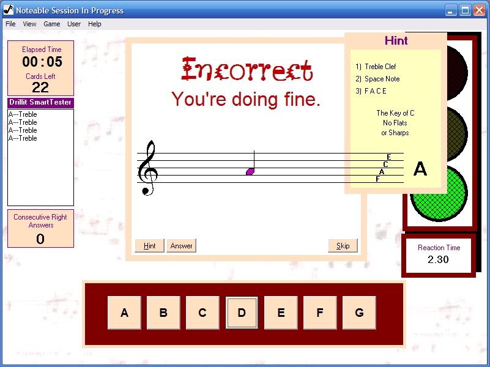Click the '2) Space Note' hint line
Screen dimensions: 490x367
377,79
